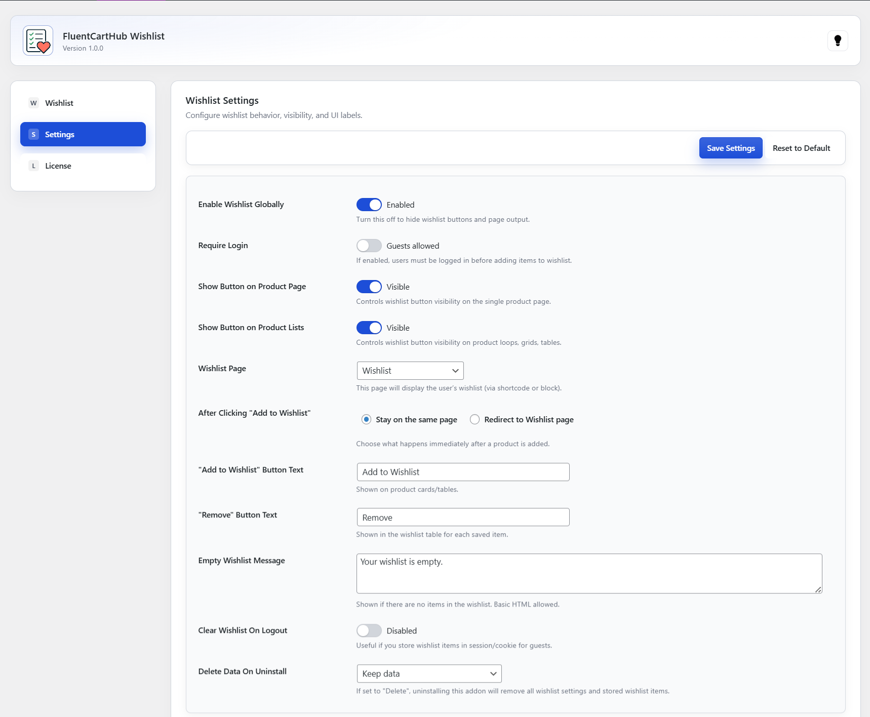Click the Add to Wishlist text field
The image size is (870, 717).
[463, 472]
